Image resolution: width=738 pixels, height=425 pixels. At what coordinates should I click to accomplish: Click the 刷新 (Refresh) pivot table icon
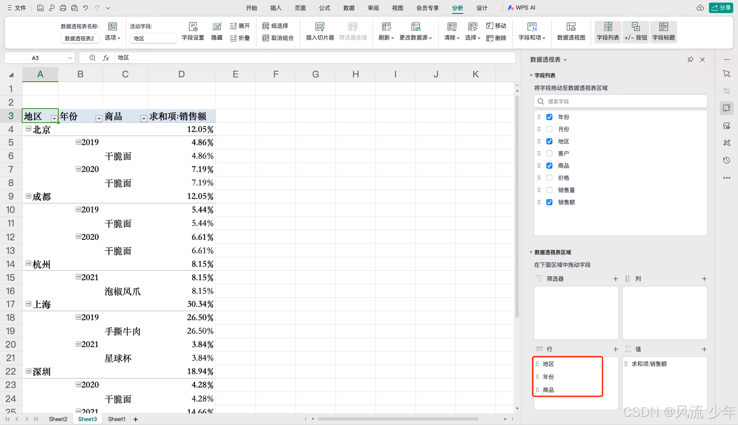pyautogui.click(x=384, y=31)
